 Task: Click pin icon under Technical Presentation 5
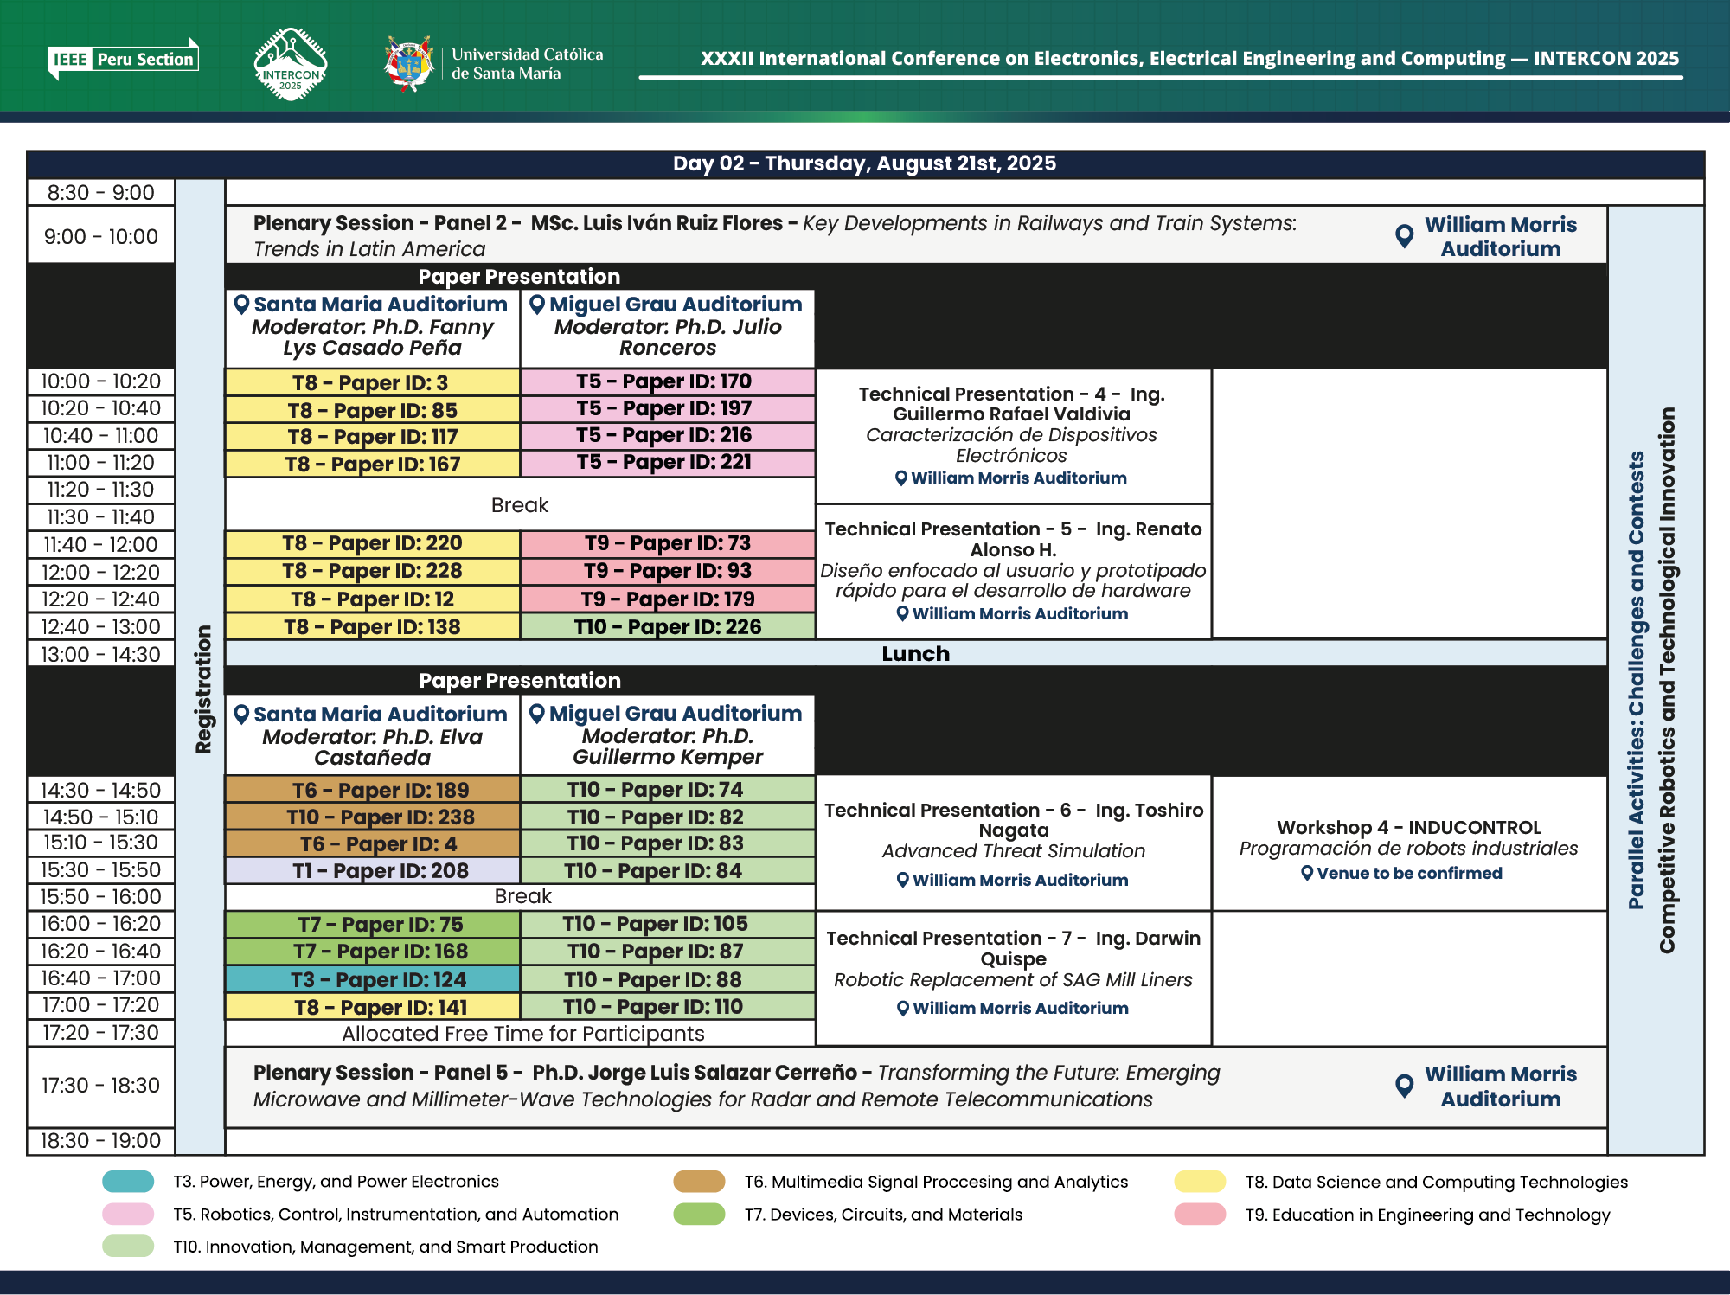pos(903,614)
